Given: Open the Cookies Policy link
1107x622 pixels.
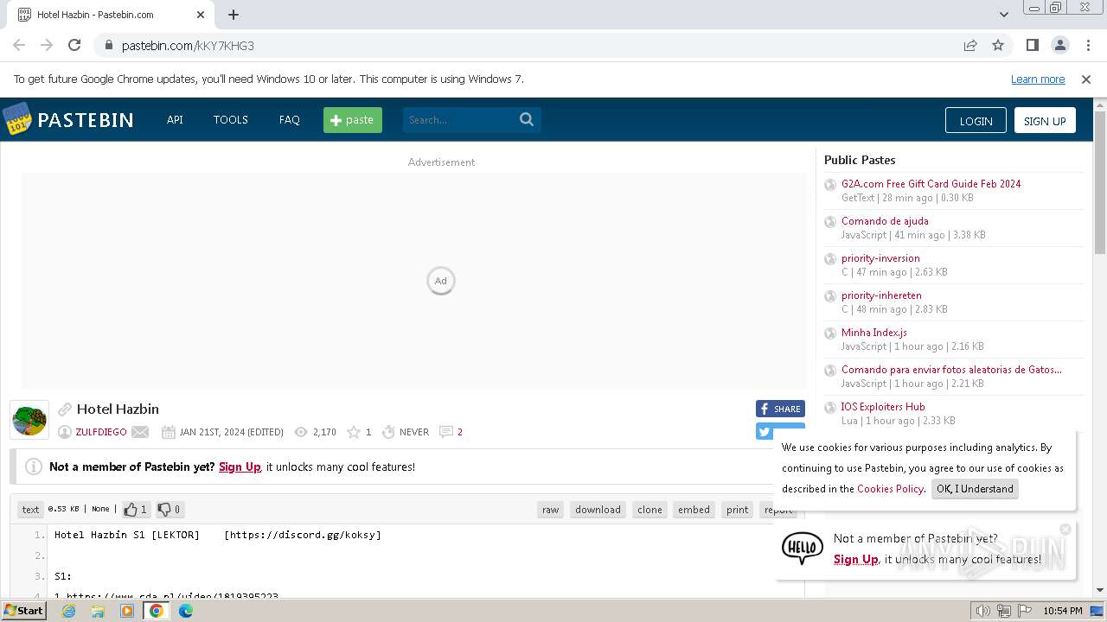Looking at the screenshot, I should click(890, 489).
